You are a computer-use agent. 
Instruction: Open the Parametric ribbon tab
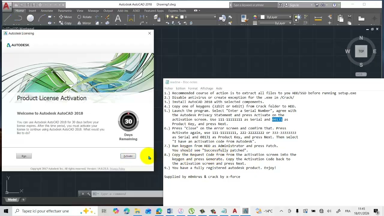(65, 11)
